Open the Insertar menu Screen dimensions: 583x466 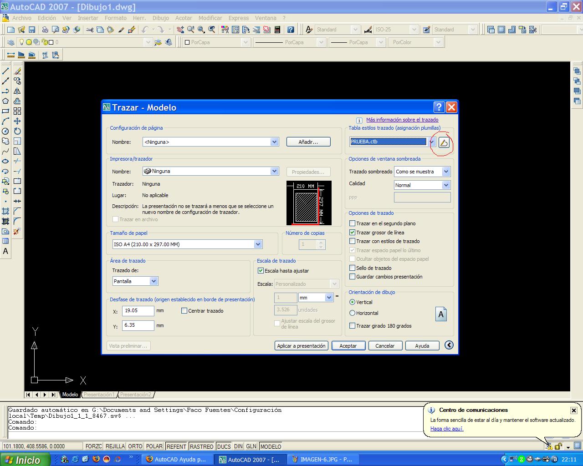pyautogui.click(x=88, y=18)
